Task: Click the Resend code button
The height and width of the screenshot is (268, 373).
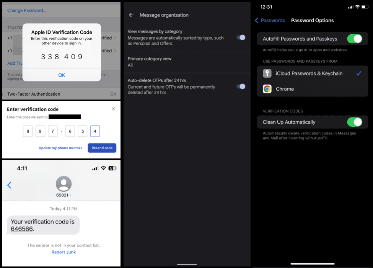Action: point(102,148)
